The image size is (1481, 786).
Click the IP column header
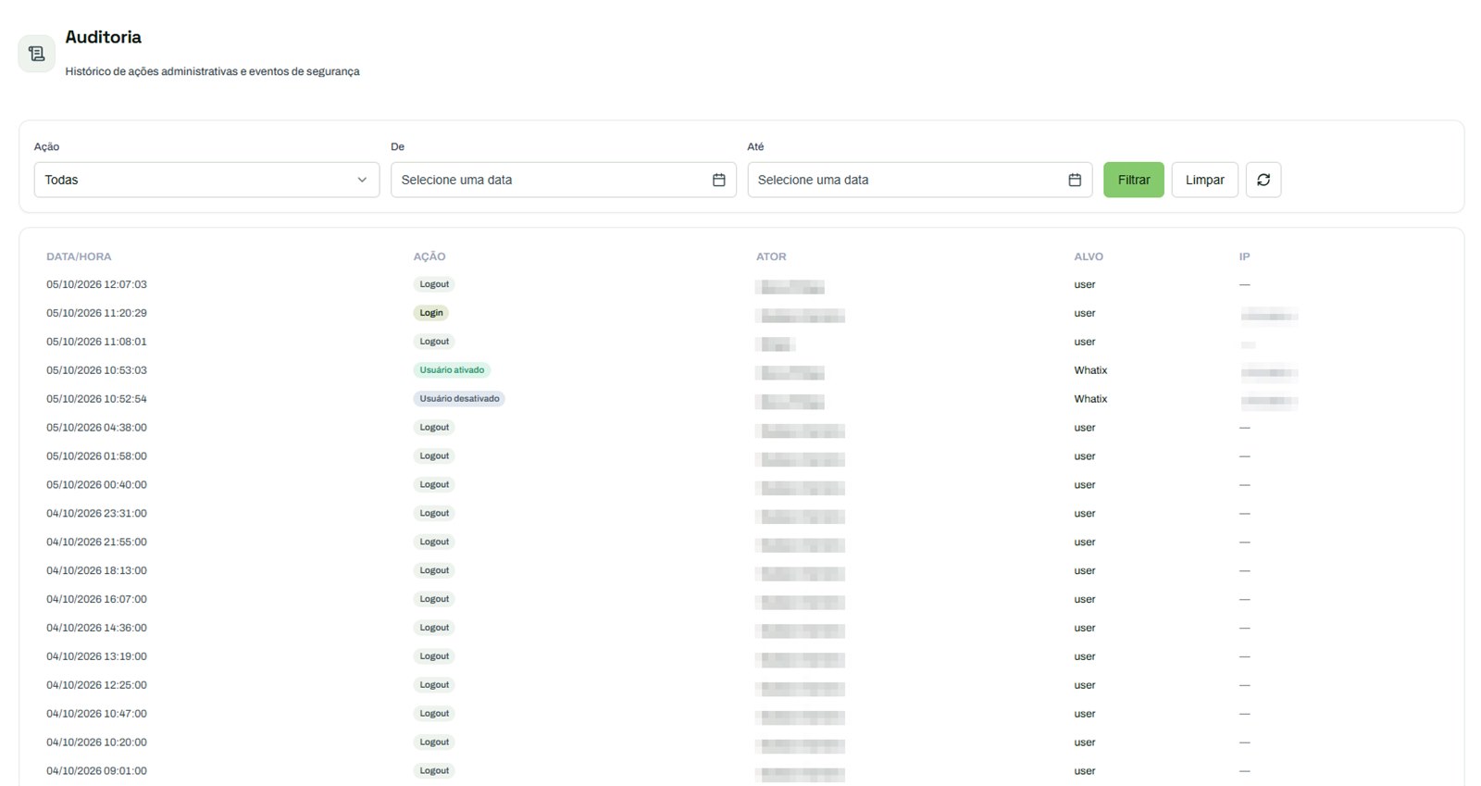coord(1245,256)
